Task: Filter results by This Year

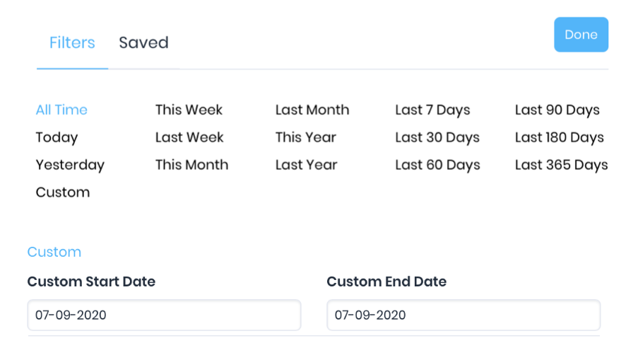Action: [306, 137]
